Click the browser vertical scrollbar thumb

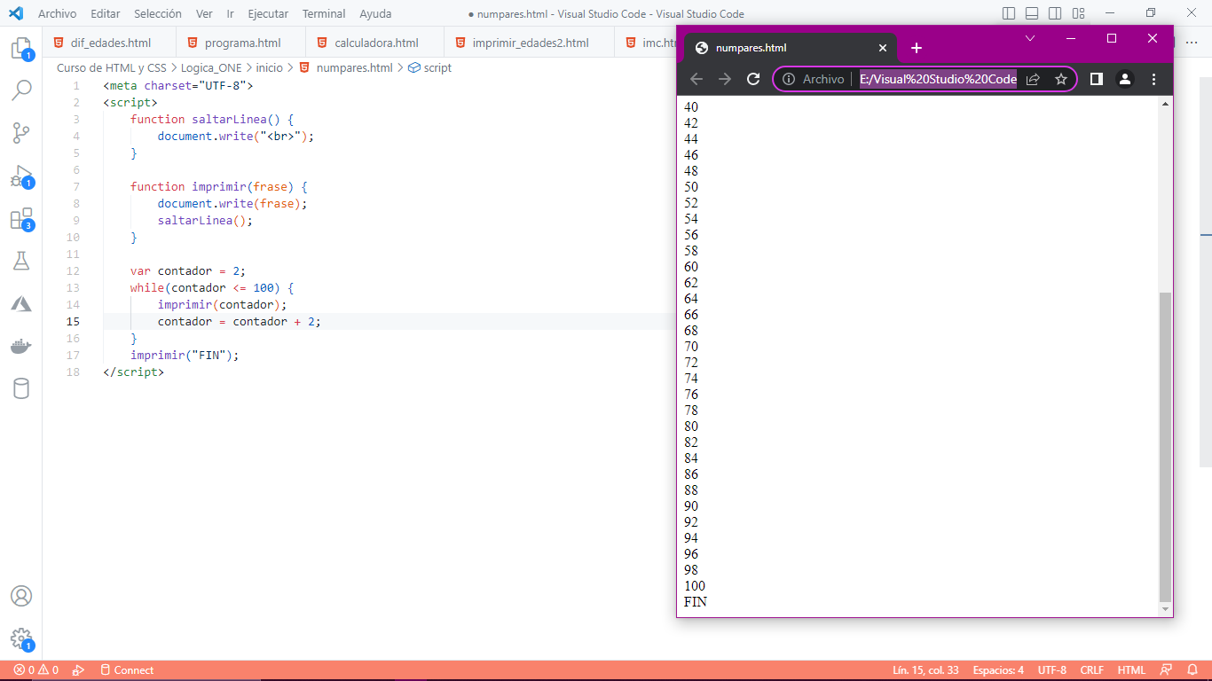pos(1166,447)
